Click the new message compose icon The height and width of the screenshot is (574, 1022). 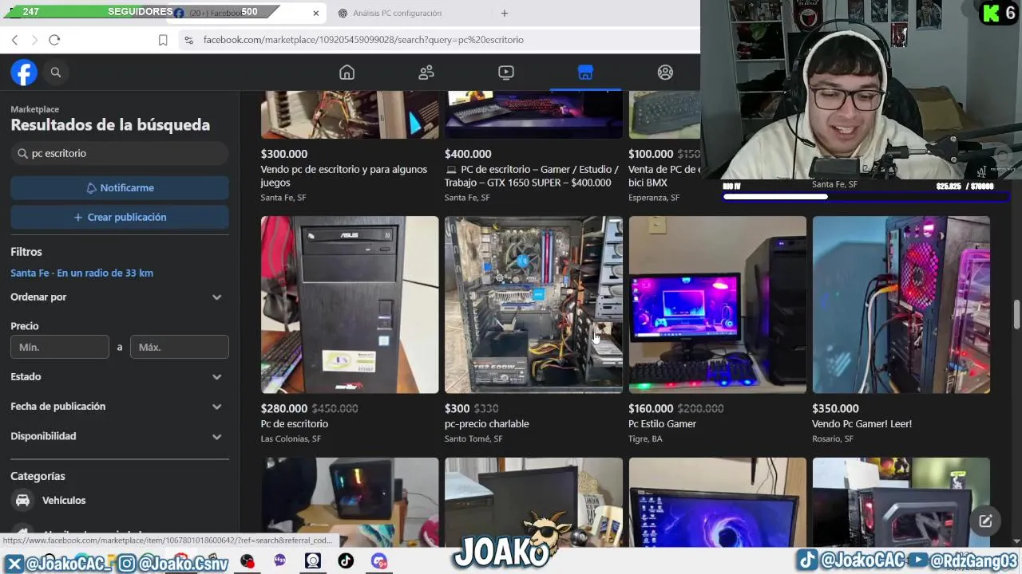point(985,521)
